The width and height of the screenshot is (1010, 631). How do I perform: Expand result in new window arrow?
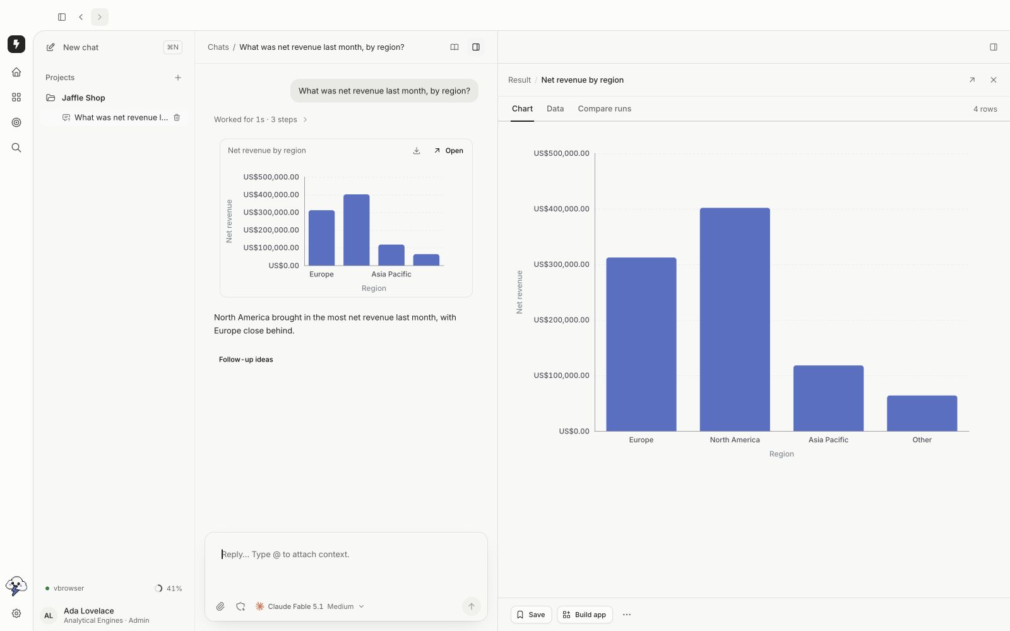click(972, 80)
